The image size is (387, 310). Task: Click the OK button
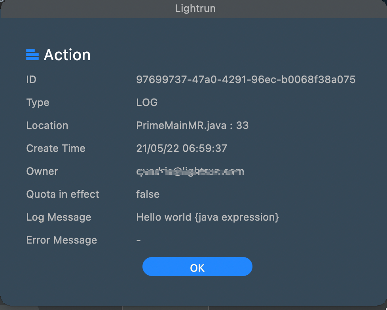(197, 267)
